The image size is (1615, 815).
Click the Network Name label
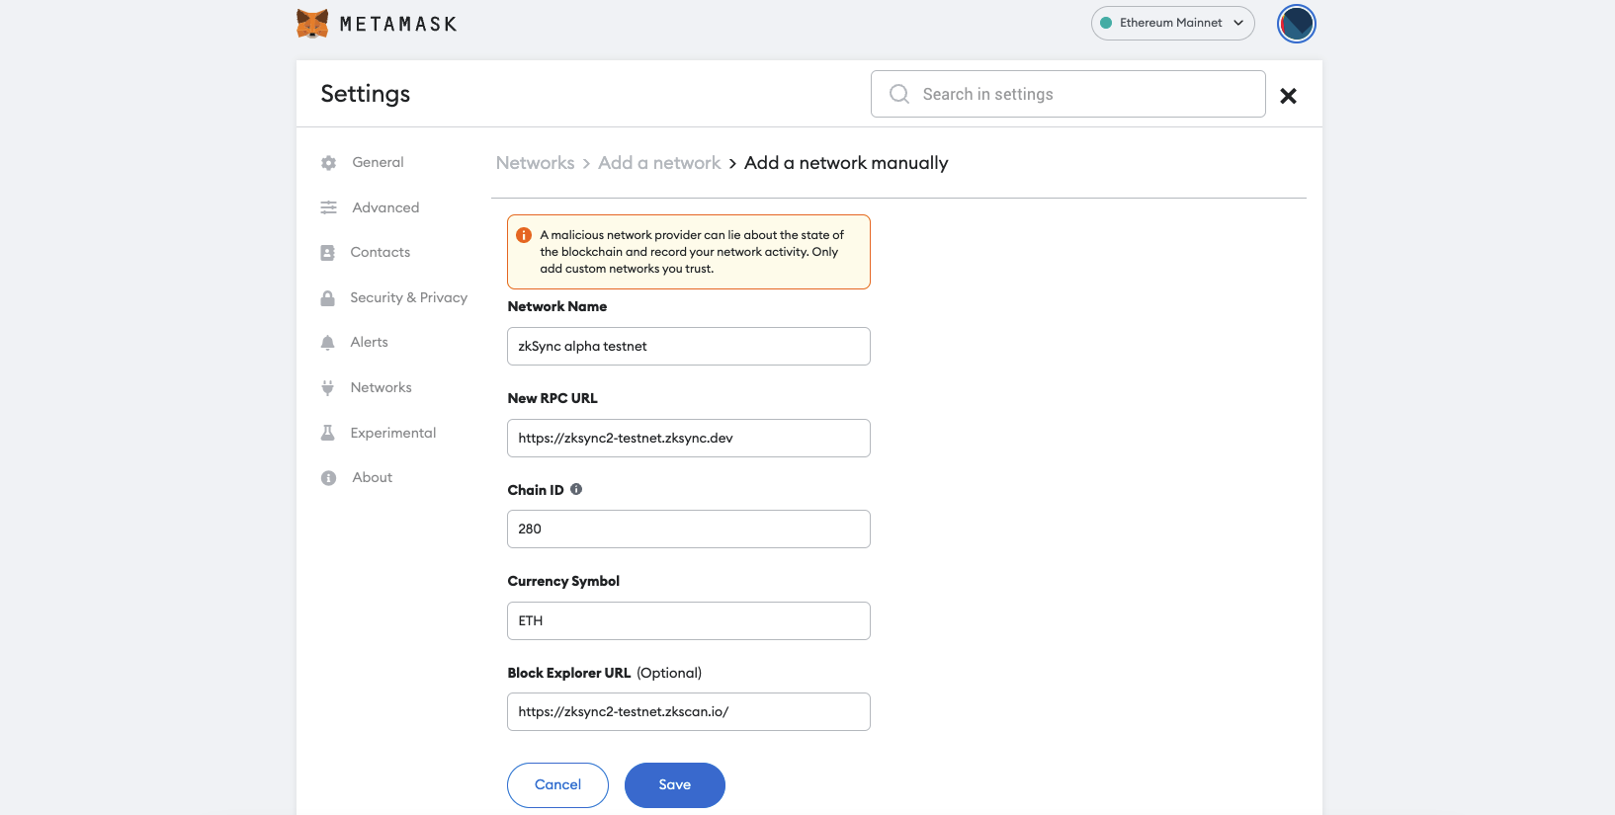557,306
